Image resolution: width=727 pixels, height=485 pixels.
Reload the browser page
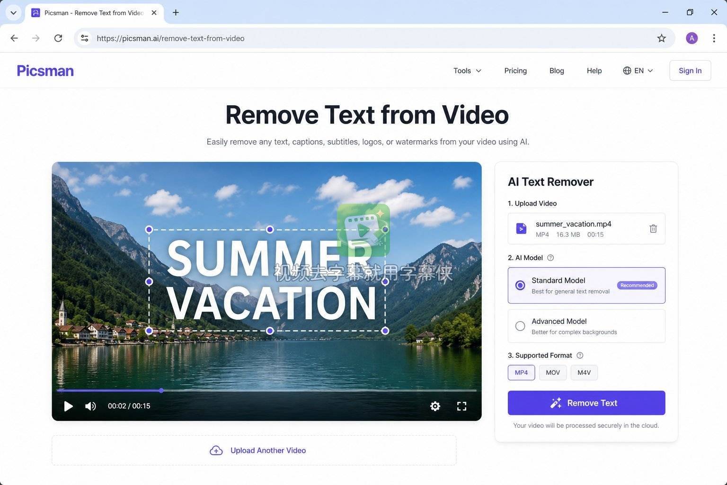click(58, 38)
